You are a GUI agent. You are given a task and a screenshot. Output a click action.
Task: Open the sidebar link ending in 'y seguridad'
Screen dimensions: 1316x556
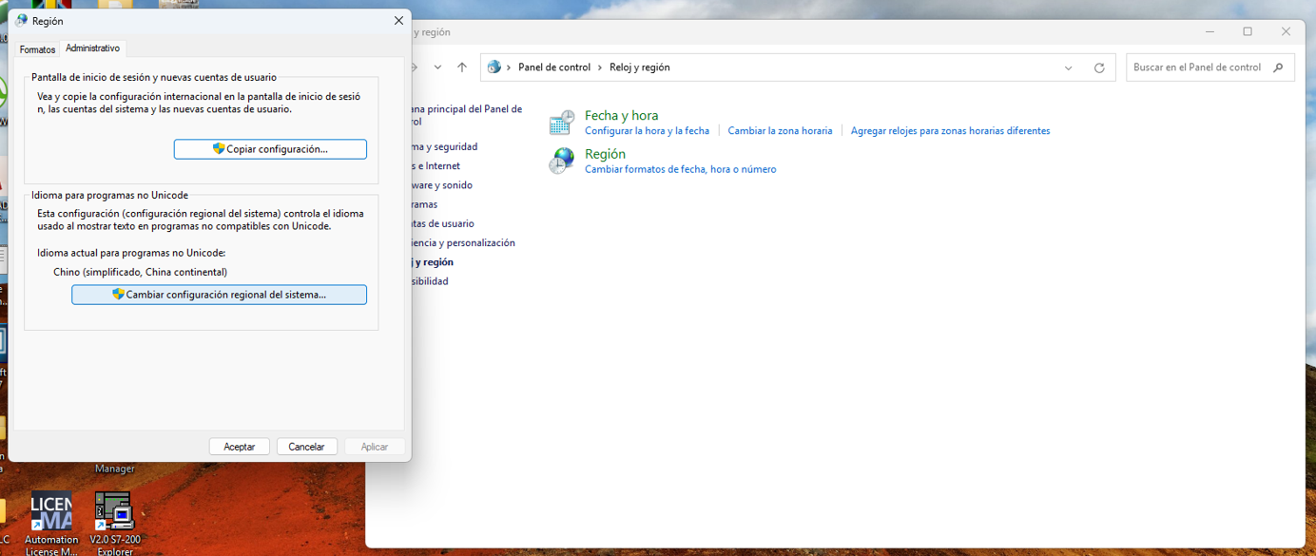click(445, 147)
